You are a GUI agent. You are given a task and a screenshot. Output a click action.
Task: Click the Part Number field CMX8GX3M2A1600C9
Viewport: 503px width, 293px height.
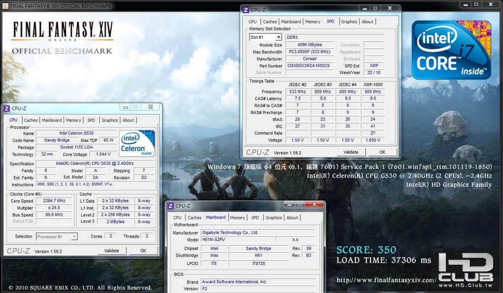[308, 66]
